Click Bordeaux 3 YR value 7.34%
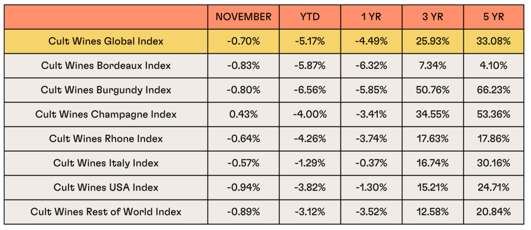The image size is (531, 230). coord(432,65)
